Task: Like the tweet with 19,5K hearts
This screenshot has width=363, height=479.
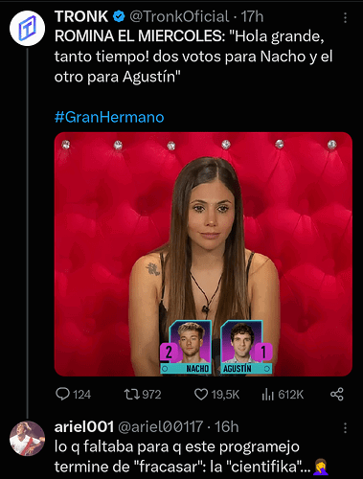Action: coord(201,395)
